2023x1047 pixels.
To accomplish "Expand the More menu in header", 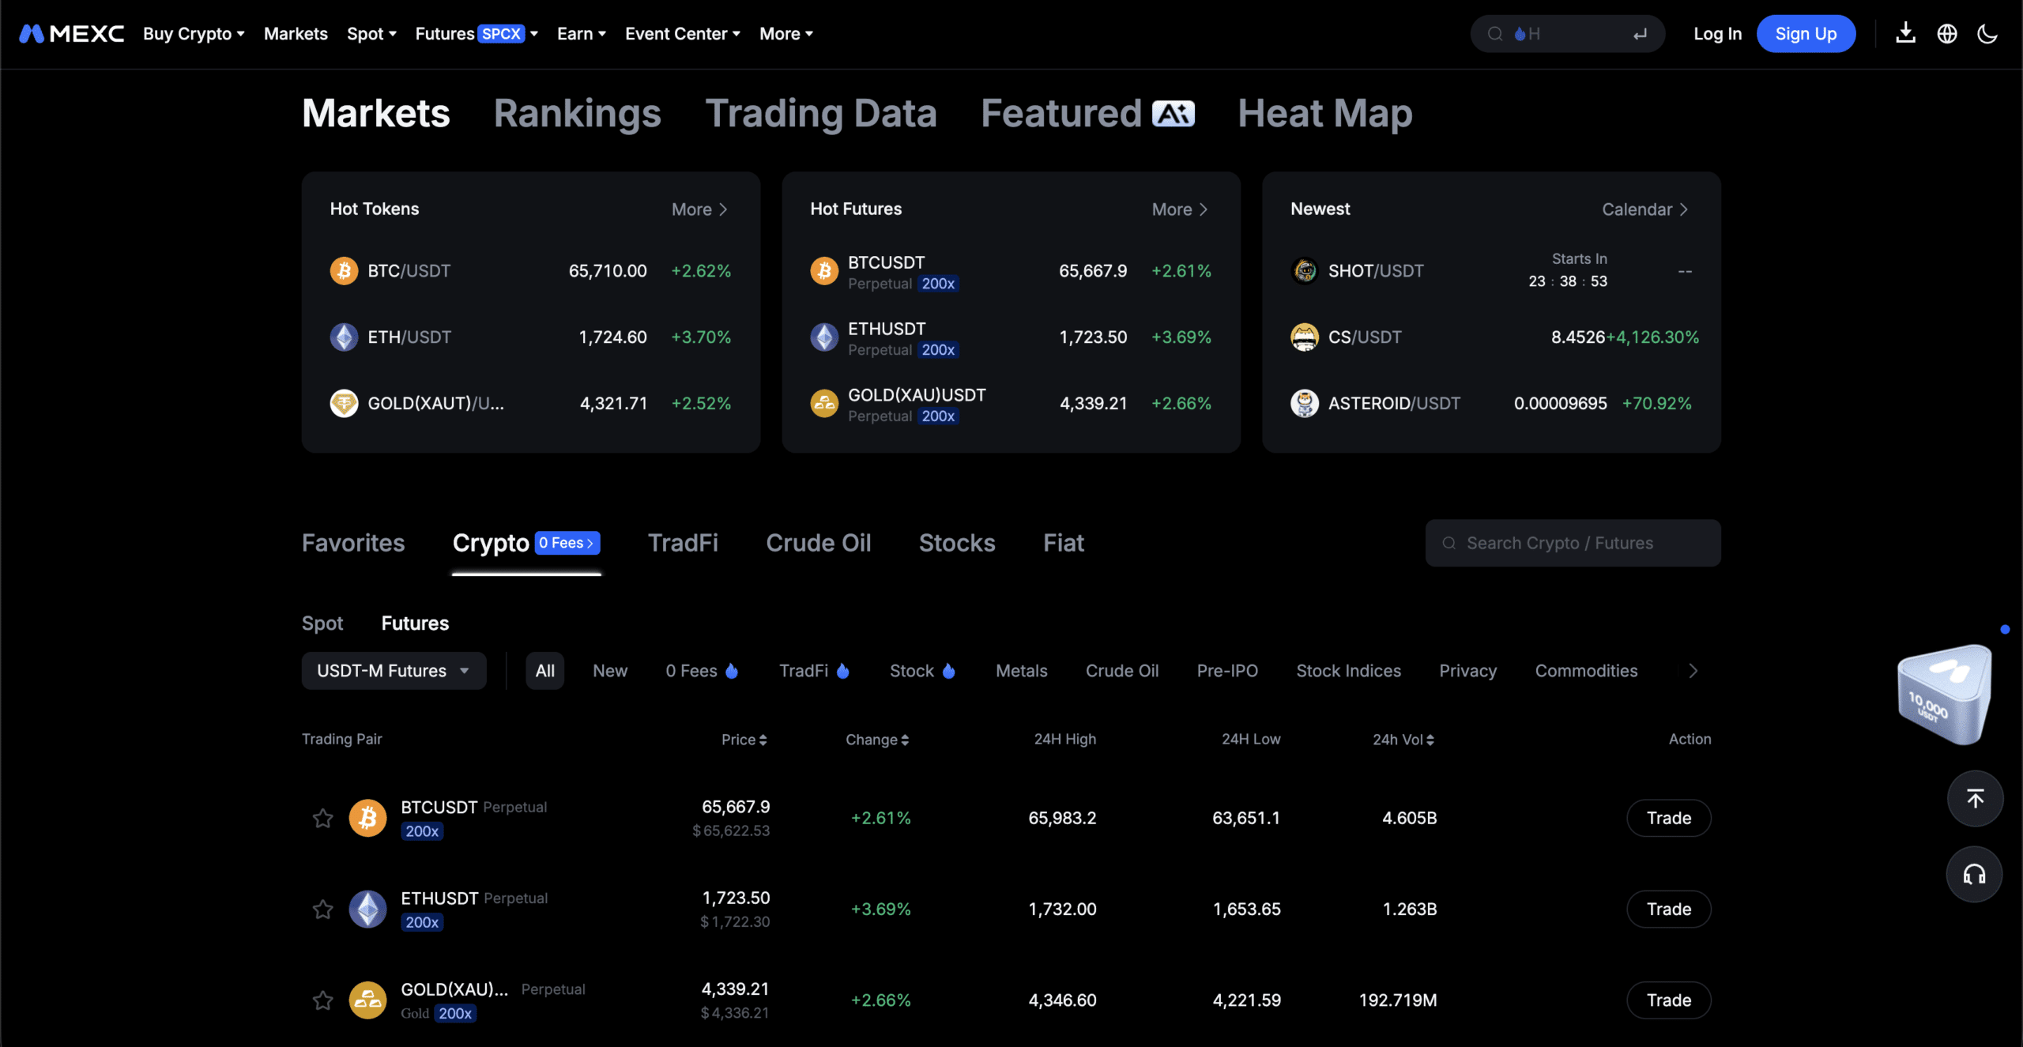I will coord(786,34).
